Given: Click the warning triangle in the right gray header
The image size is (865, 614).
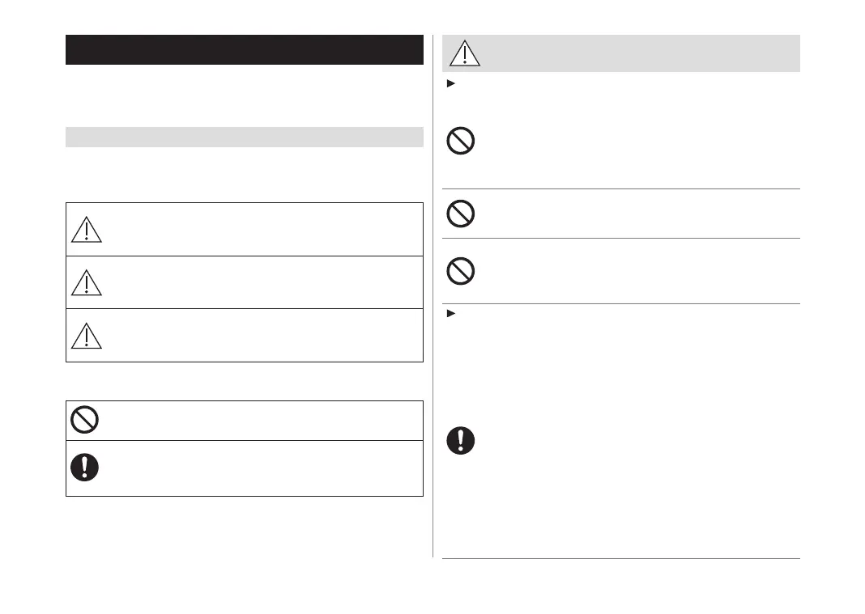Looking at the screenshot, I should pyautogui.click(x=465, y=53).
